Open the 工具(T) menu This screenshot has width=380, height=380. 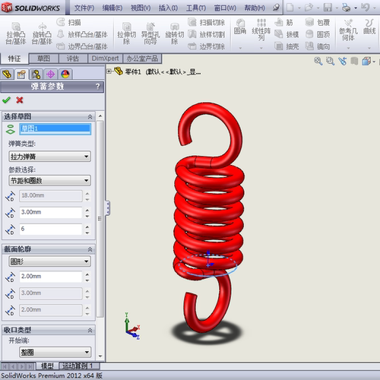coord(196,8)
